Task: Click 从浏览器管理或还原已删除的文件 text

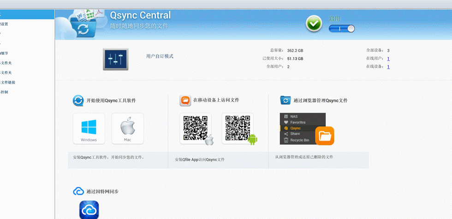Action: [x=304, y=157]
